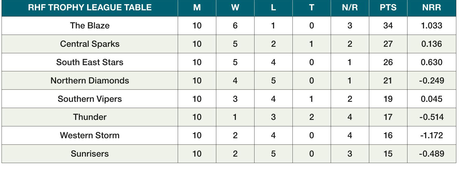463x169 pixels.
Task: Select Central Sparks' 27 points value
Action: pos(388,44)
